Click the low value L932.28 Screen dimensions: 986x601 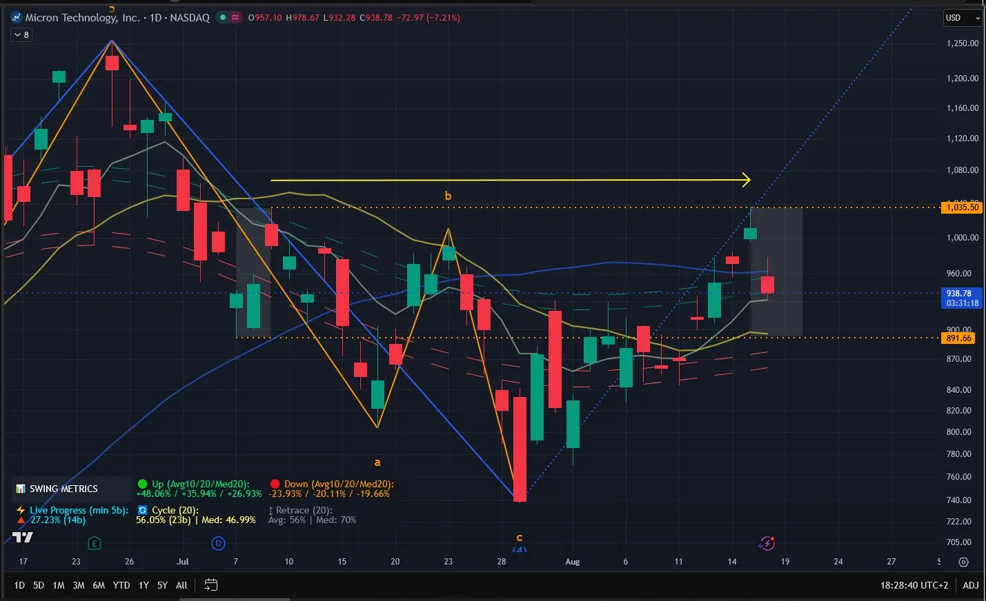pos(339,17)
